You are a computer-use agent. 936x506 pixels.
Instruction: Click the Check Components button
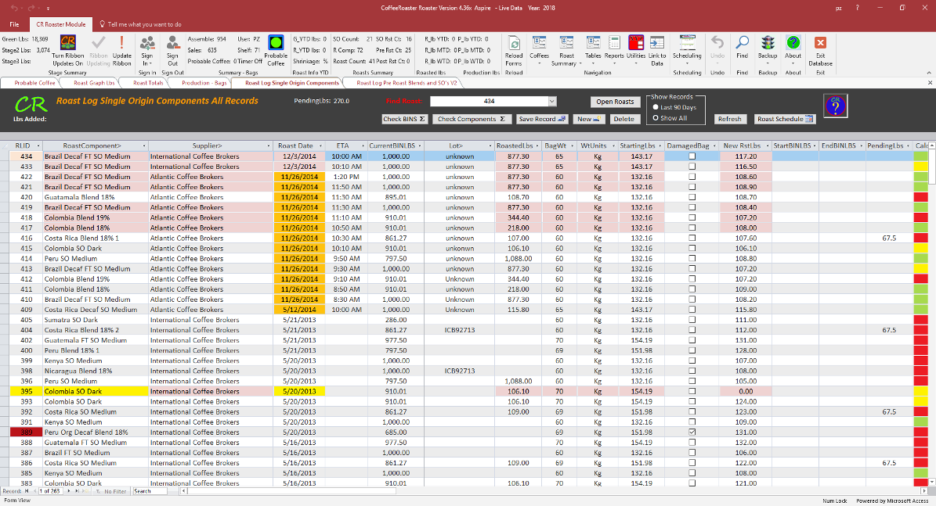pyautogui.click(x=472, y=119)
